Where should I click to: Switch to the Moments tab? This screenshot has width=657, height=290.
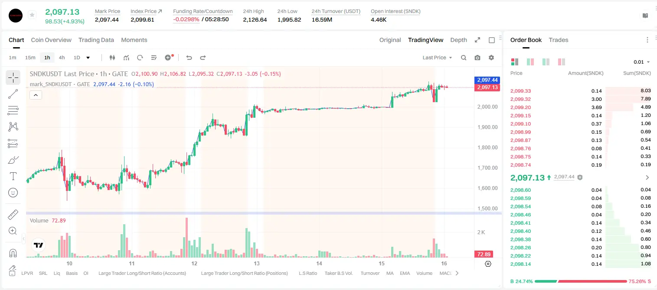tap(134, 40)
